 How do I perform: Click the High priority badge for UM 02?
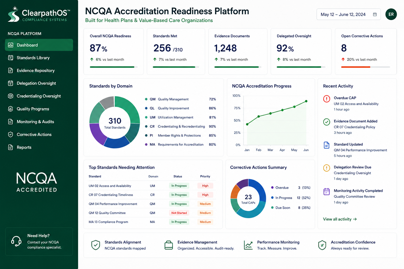[205, 186]
